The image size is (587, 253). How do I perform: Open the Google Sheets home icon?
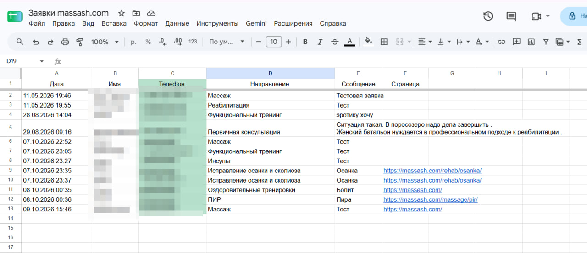14,16
